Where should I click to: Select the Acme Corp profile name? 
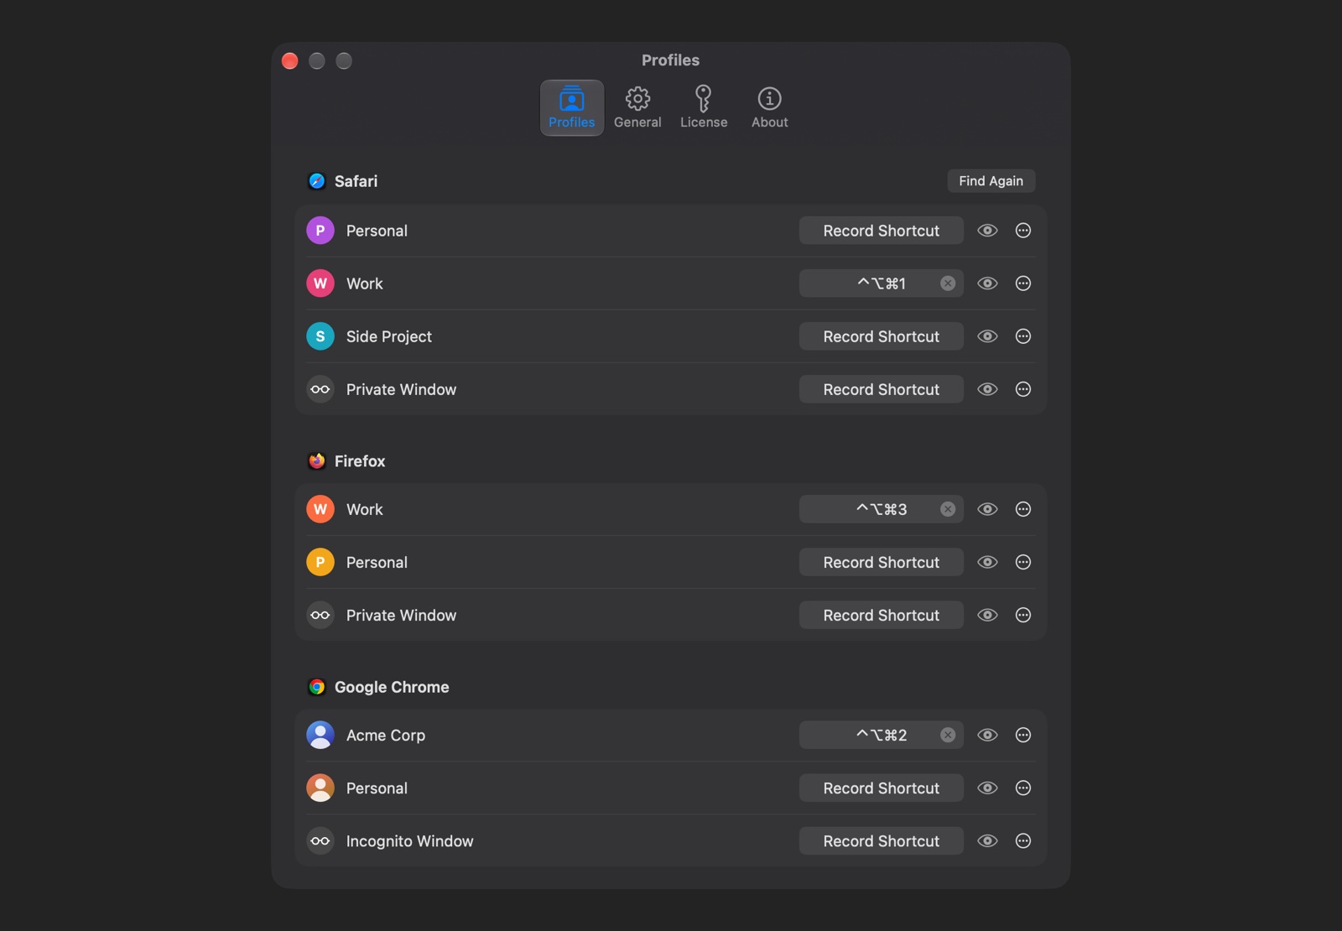(386, 736)
